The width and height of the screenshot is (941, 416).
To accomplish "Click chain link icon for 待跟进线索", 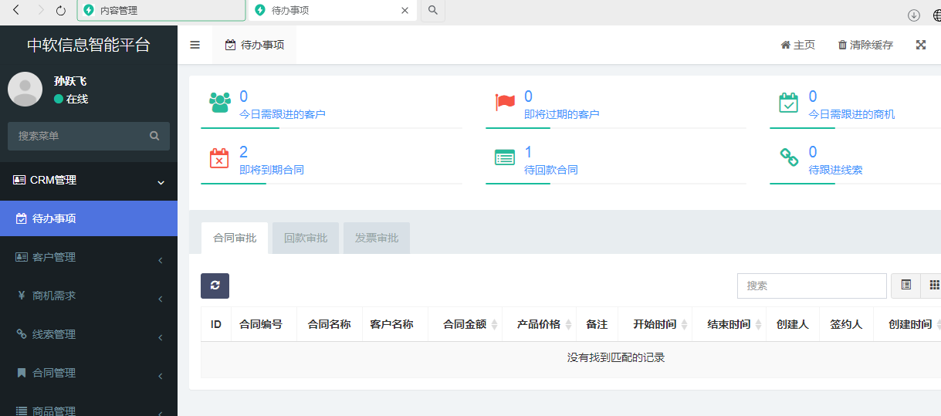I will [x=789, y=157].
